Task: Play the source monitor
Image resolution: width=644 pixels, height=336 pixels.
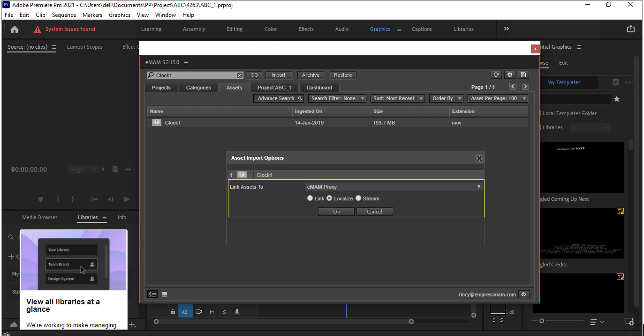Action: click(126, 199)
